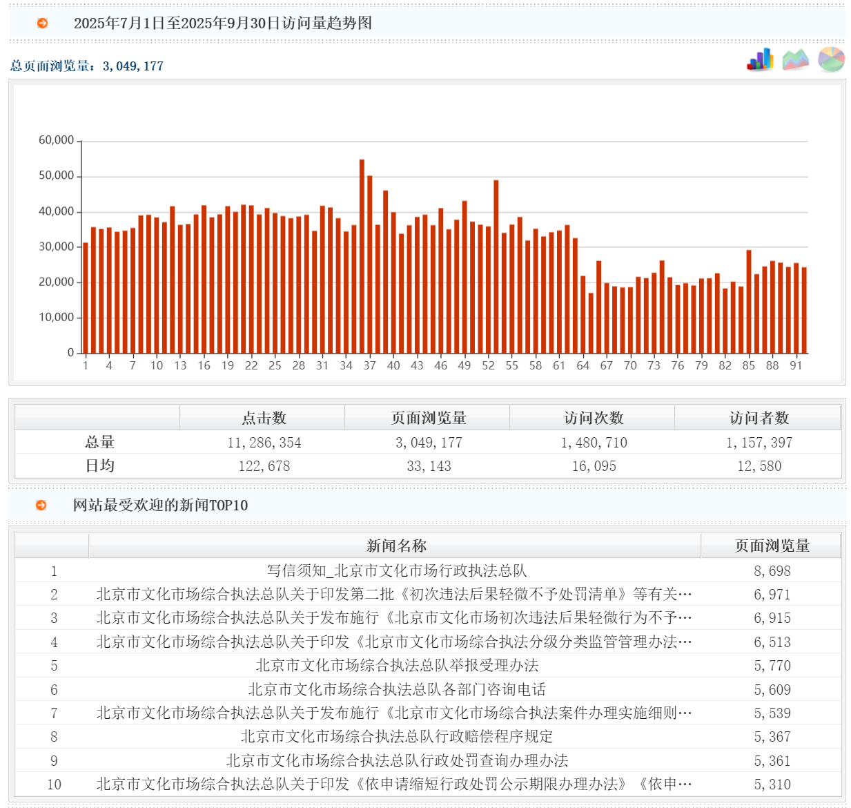Click the 日均 row label in the summary table

click(x=99, y=465)
